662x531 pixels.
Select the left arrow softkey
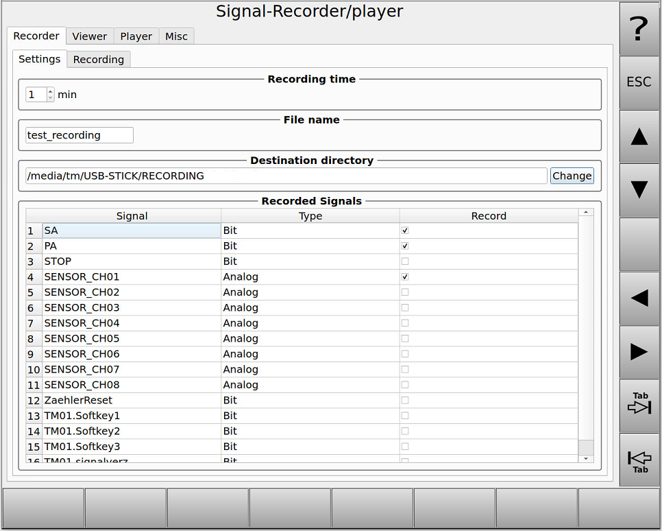pyautogui.click(x=638, y=298)
